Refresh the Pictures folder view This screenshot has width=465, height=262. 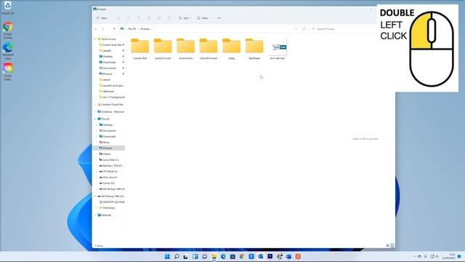[304, 29]
